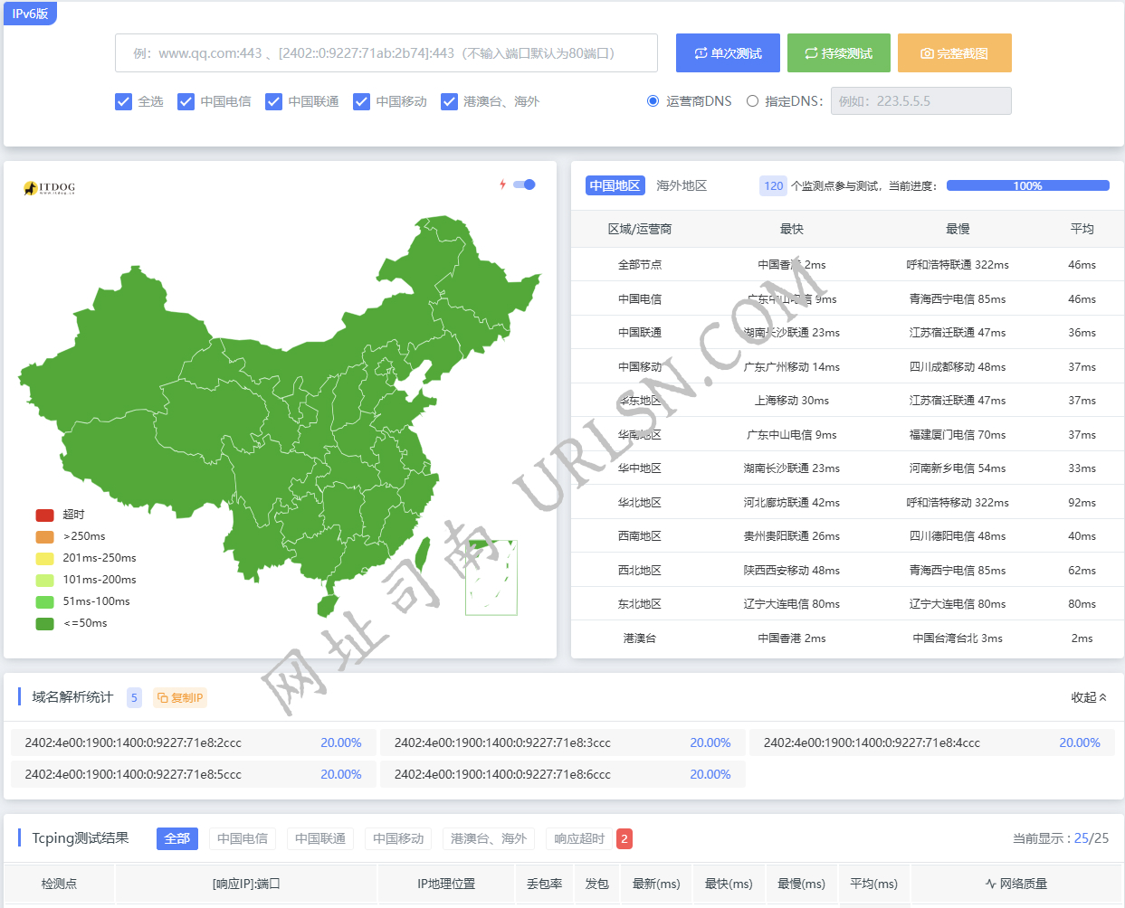1125x908 pixels.
Task: Click the 100% progress bar
Action: tap(1028, 184)
